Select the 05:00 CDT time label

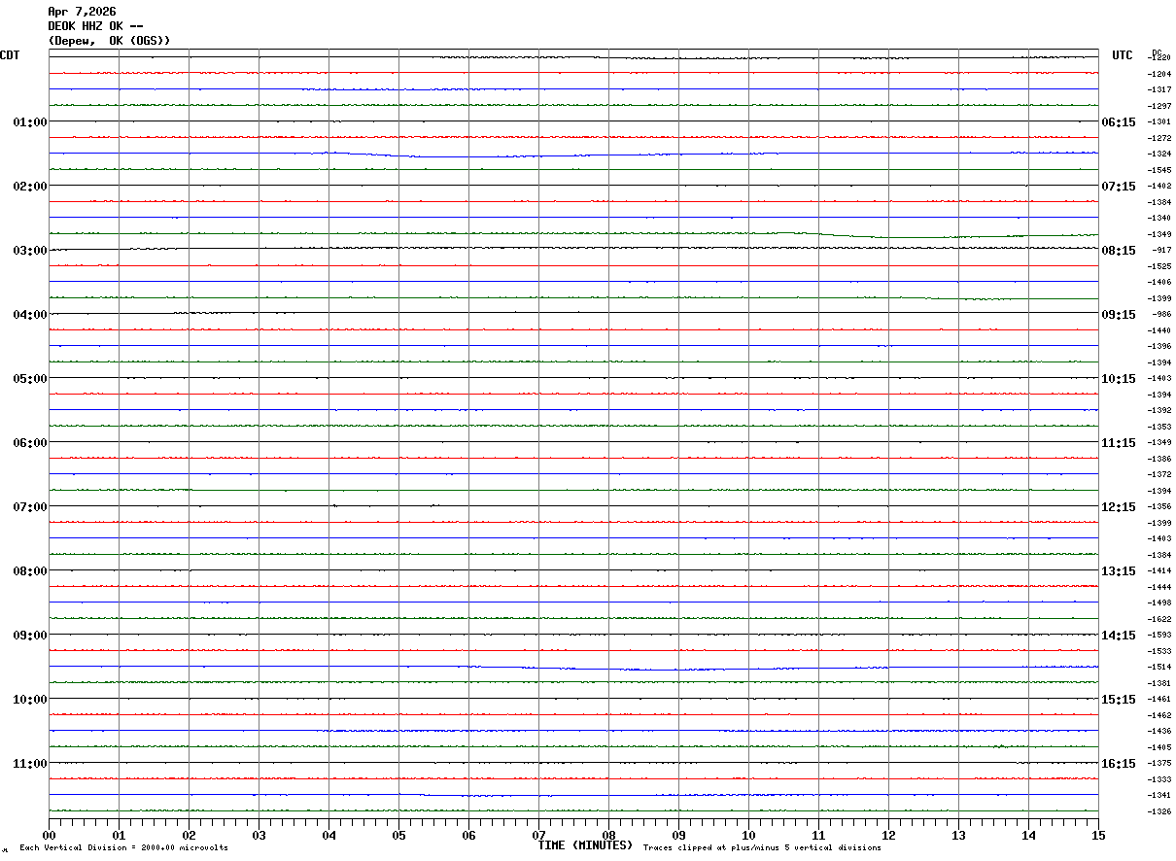pyautogui.click(x=30, y=379)
